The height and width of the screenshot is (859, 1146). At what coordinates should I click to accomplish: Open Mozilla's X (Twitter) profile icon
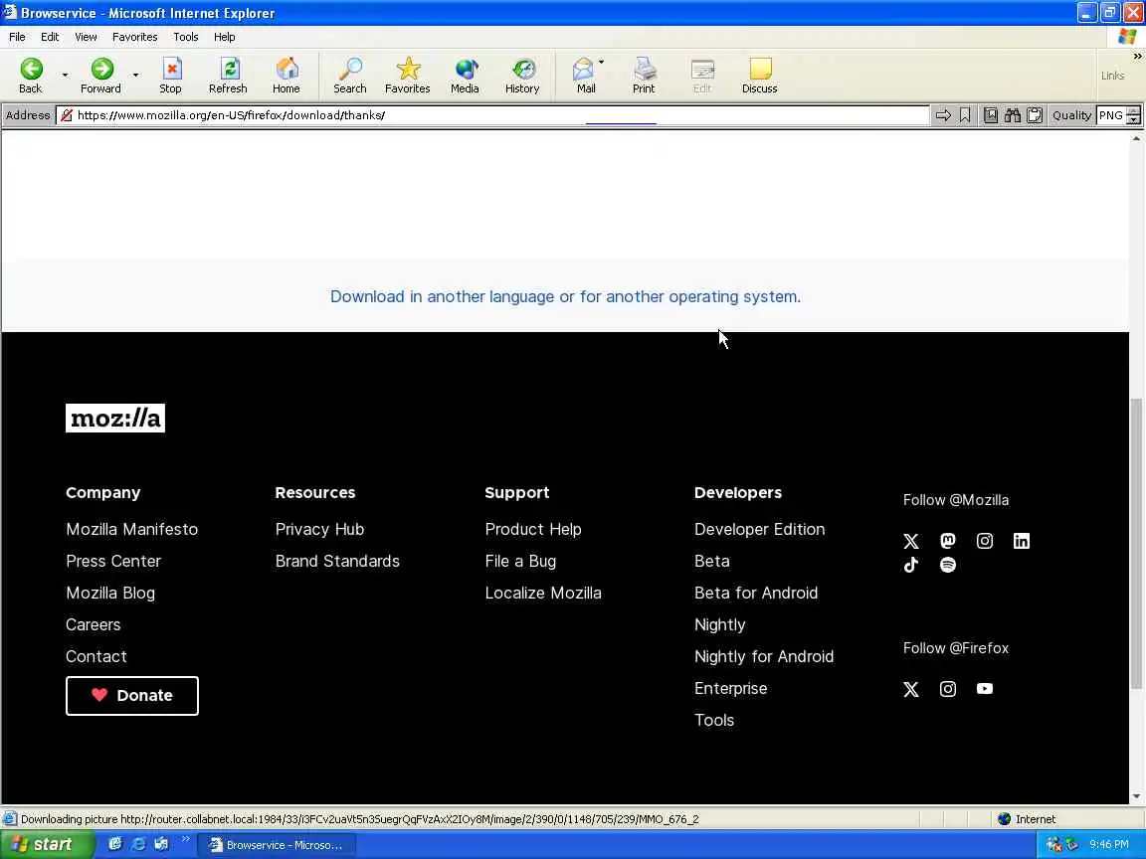point(910,541)
